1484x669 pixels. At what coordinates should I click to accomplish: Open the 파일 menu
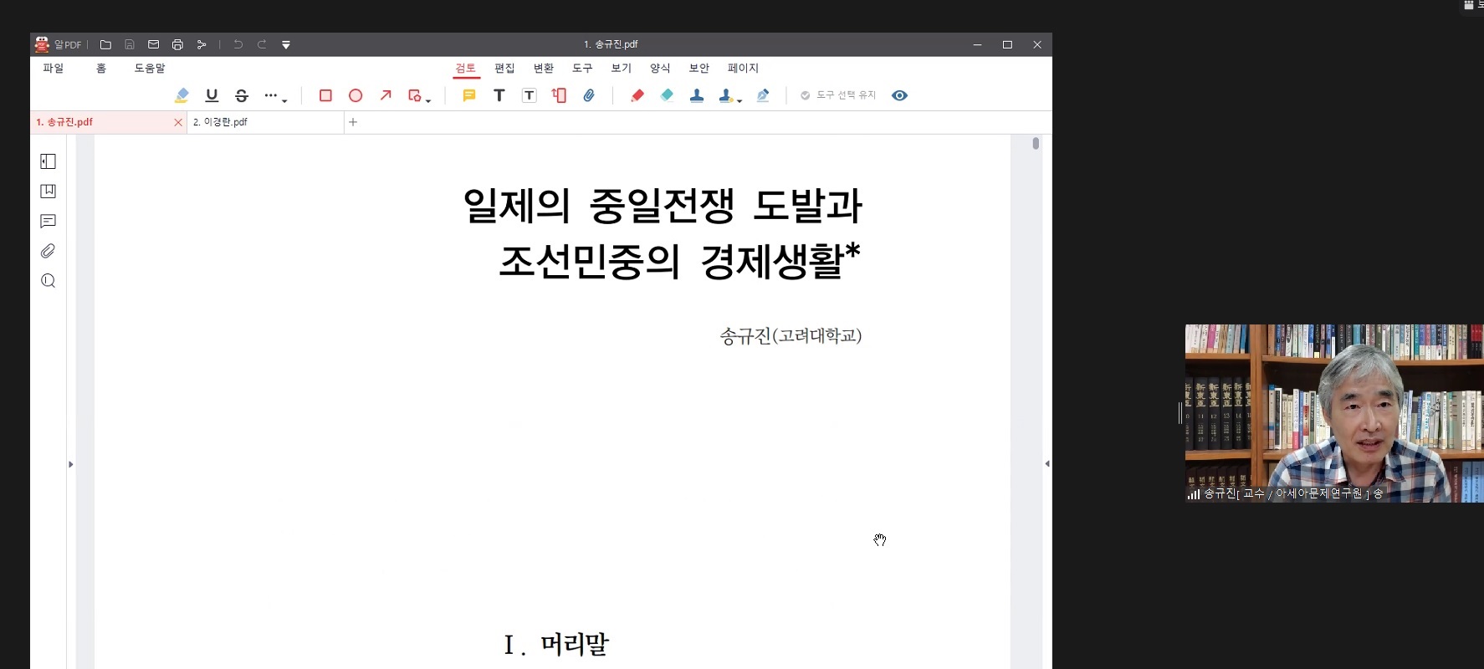pos(54,69)
